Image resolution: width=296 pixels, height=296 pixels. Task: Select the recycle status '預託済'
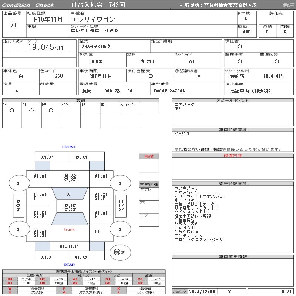[x=237, y=76]
